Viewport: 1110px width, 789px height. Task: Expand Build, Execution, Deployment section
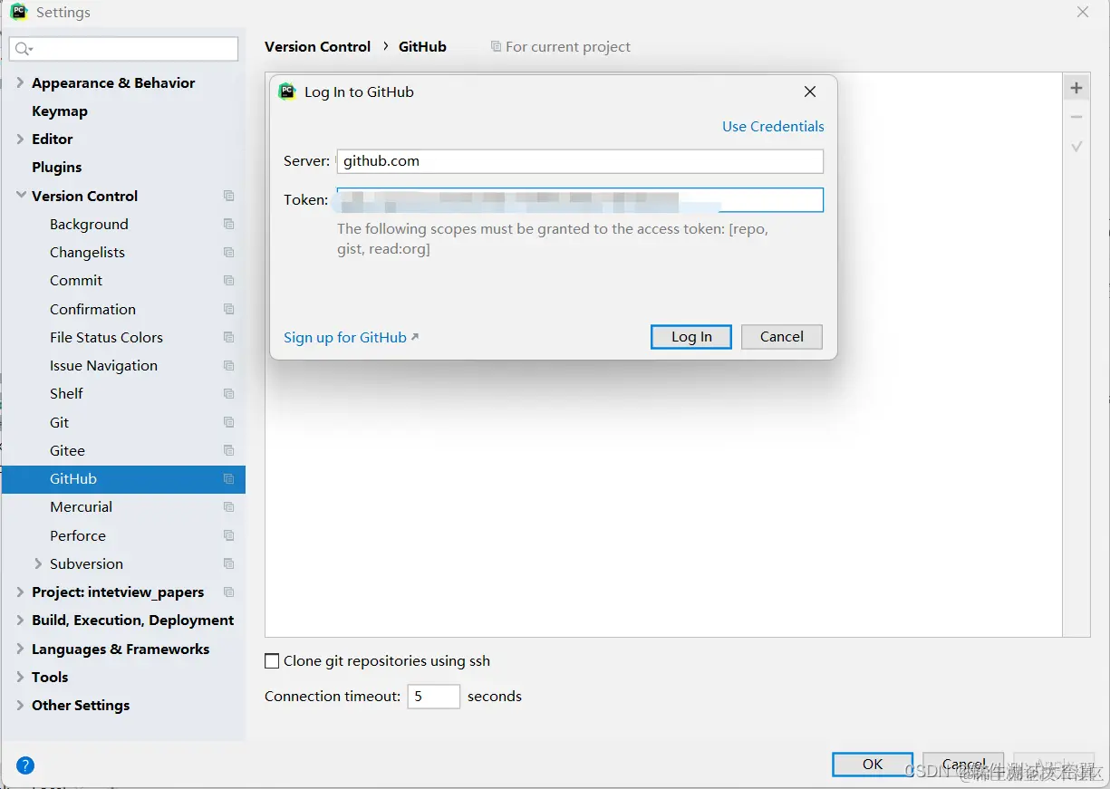click(x=20, y=620)
